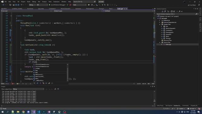Open the File menu

(6, 2)
